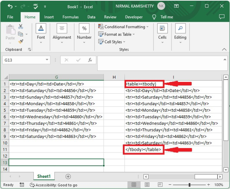The width and height of the screenshot is (230, 189).
Task: Open Cell Styles menu
Action: click(112, 42)
